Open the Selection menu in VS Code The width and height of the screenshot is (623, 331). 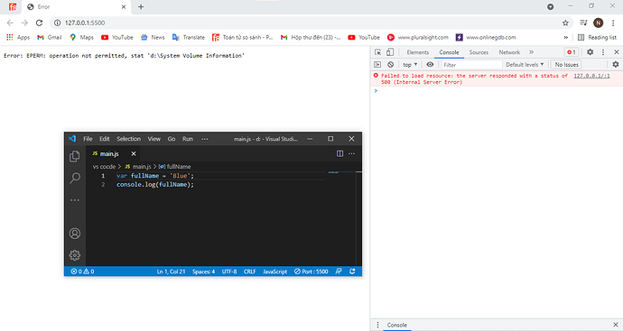[128, 139]
